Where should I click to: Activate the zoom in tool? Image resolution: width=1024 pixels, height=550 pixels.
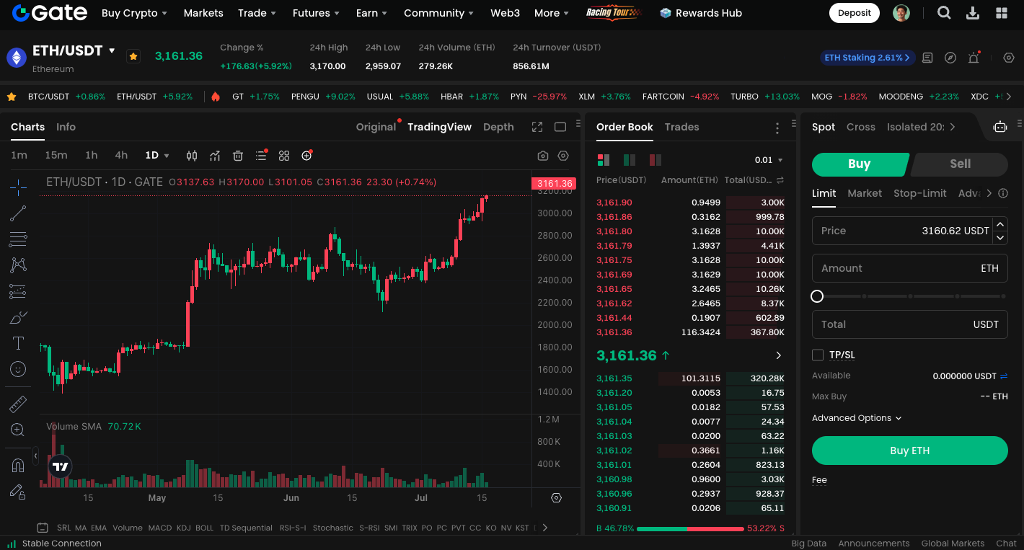tap(18, 430)
